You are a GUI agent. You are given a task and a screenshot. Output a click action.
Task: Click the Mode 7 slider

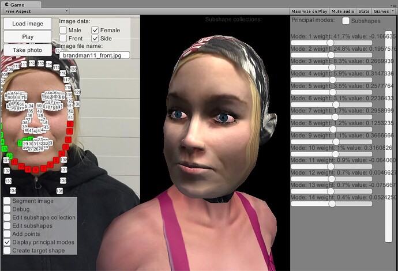click(x=332, y=117)
